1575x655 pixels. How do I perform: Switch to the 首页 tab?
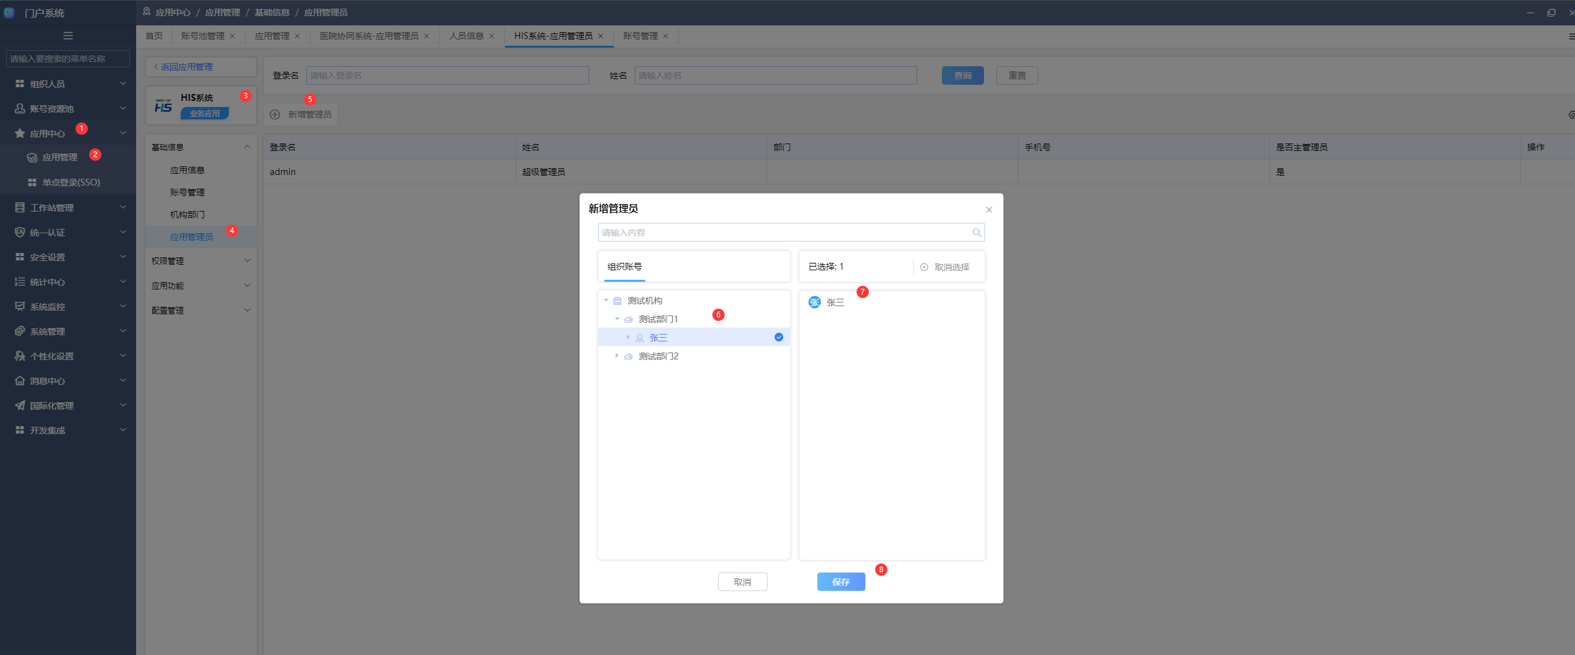click(x=154, y=36)
